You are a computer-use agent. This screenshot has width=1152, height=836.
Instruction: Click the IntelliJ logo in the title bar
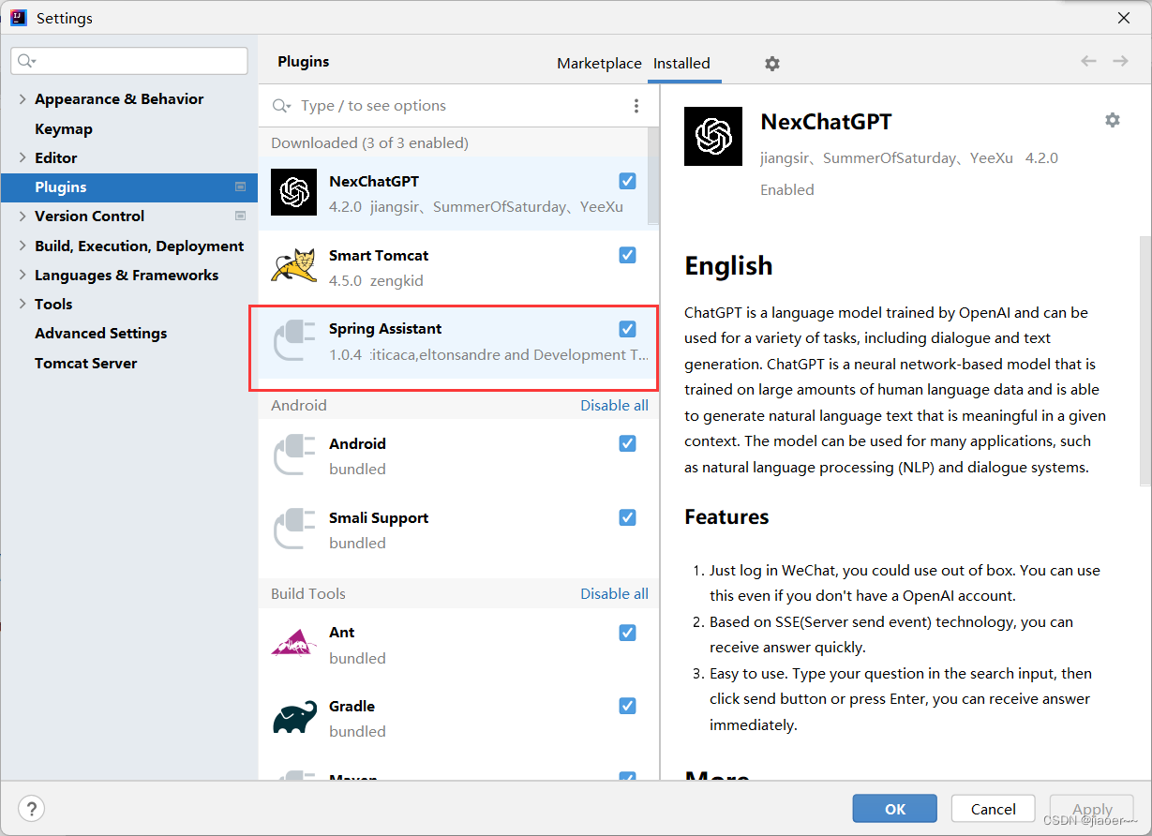point(18,18)
